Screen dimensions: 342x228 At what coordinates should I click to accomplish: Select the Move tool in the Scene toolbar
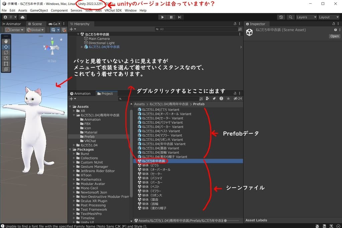point(6,47)
